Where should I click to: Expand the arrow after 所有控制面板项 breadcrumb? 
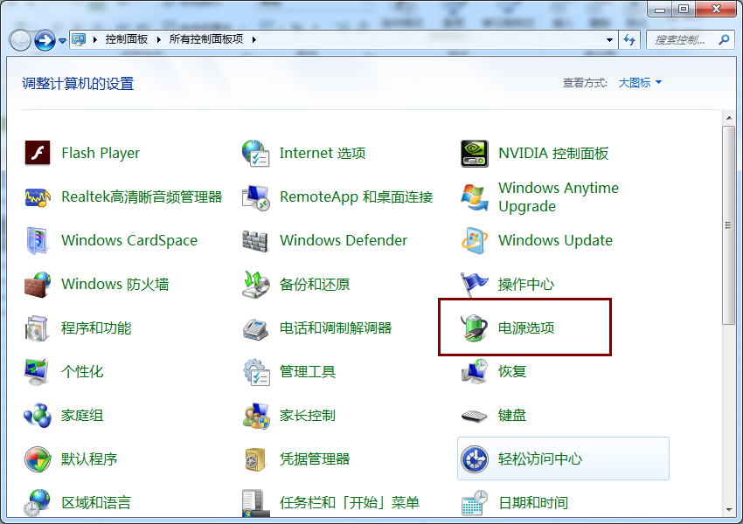coord(254,40)
